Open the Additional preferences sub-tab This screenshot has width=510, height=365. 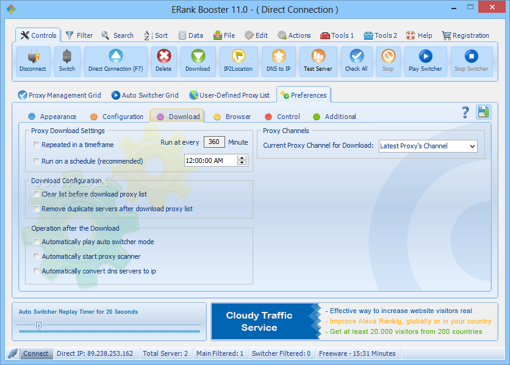(x=334, y=117)
